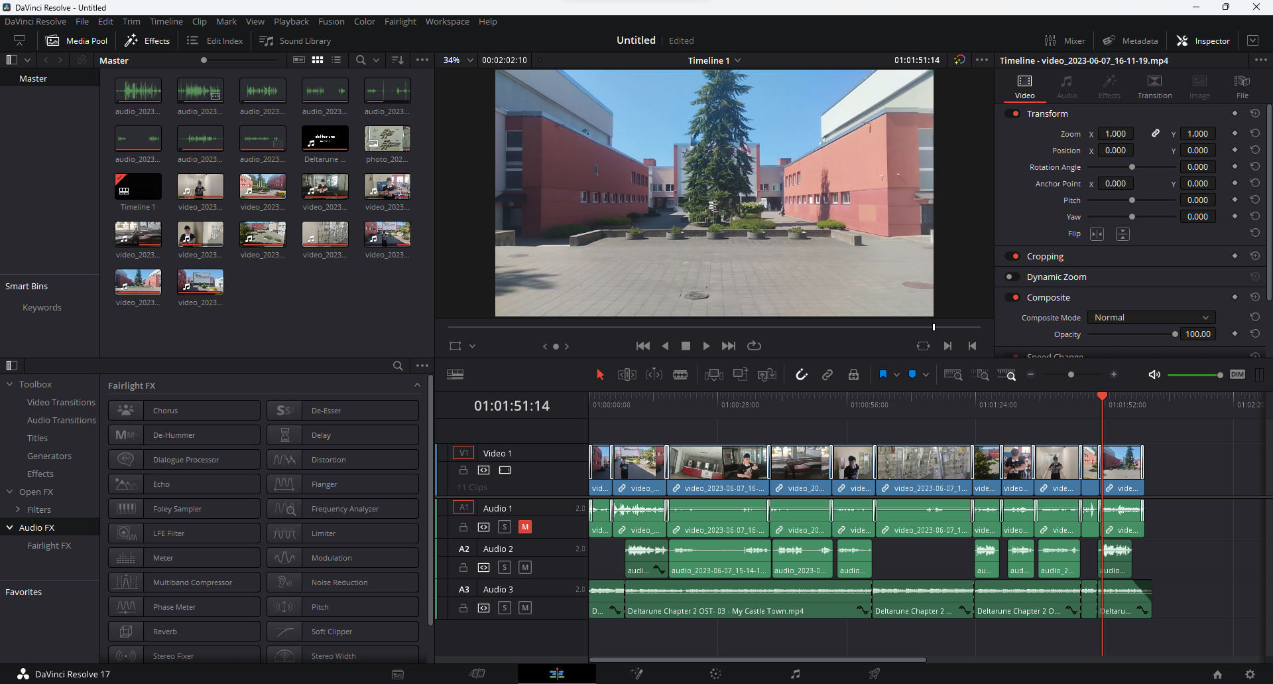Open the Timeline menu

166,21
